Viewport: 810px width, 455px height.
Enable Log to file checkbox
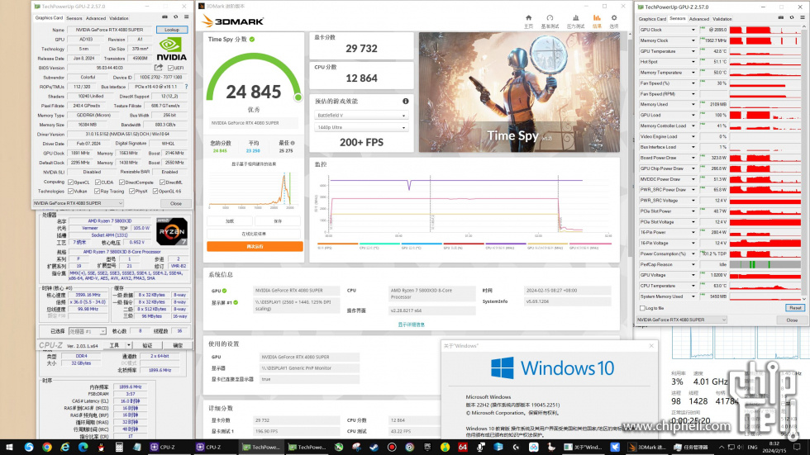642,308
